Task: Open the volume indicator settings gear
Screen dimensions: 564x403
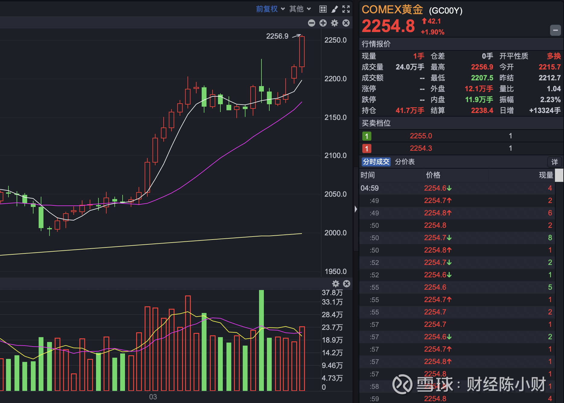Action: click(x=335, y=284)
